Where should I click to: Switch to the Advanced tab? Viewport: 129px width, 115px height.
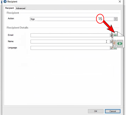click(21, 8)
